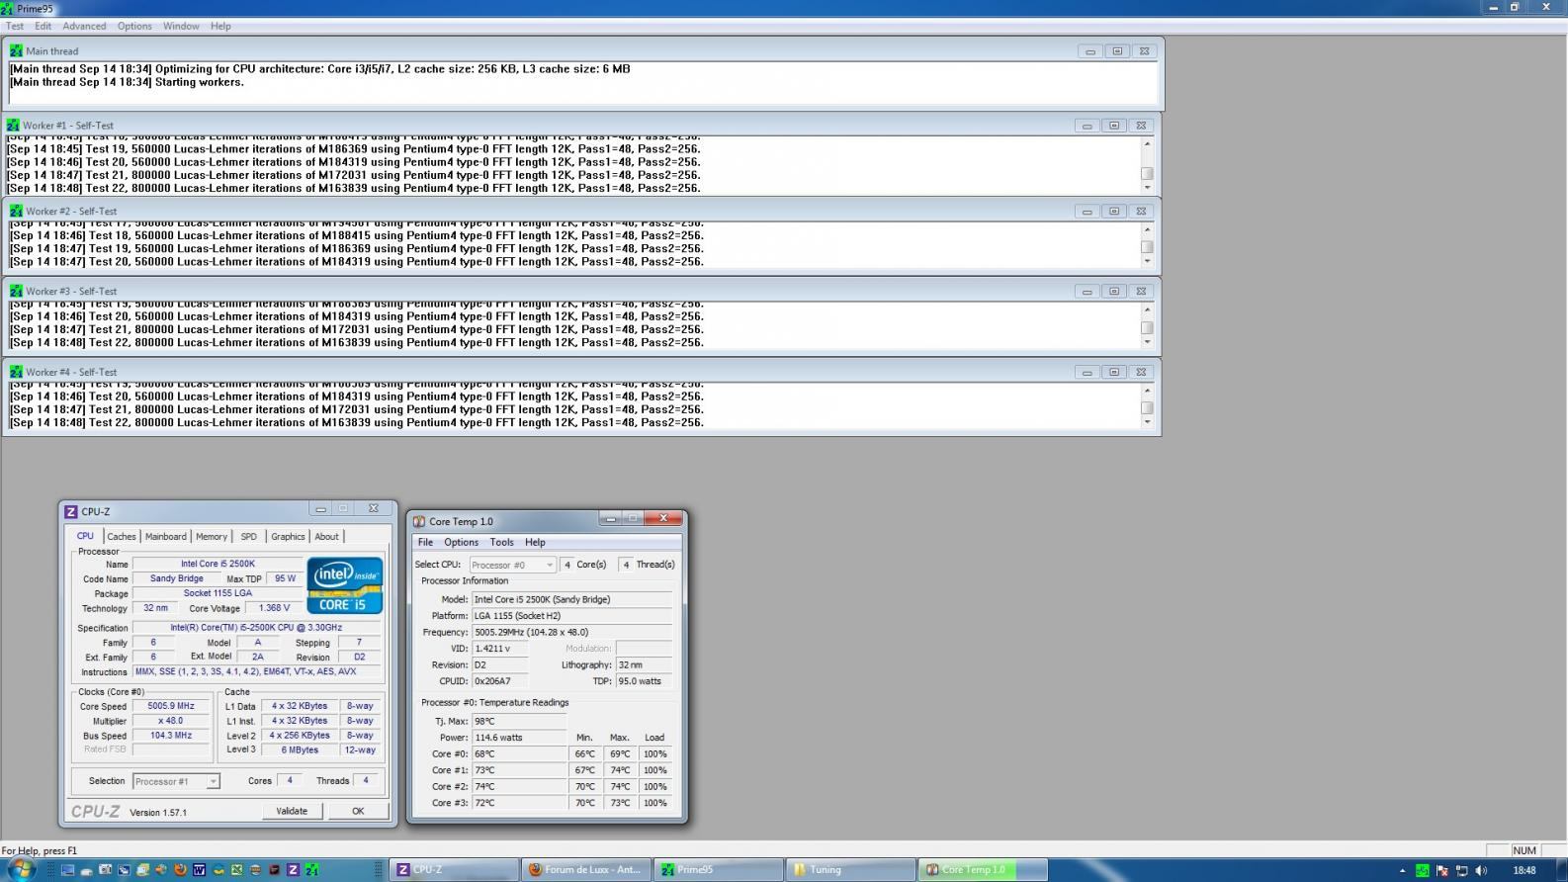The width and height of the screenshot is (1568, 882).
Task: Open Prime95 Options menu
Action: [x=134, y=26]
